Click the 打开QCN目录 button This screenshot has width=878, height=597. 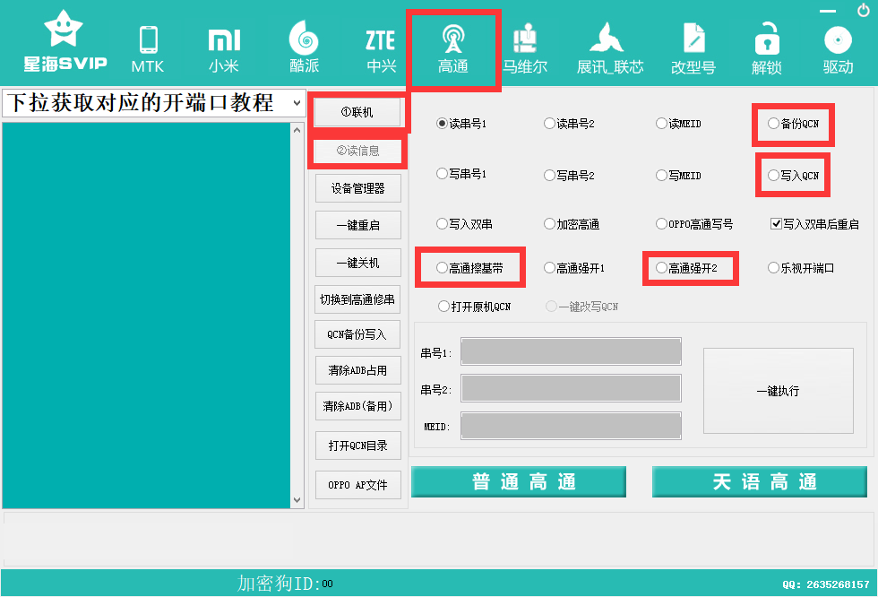point(357,446)
